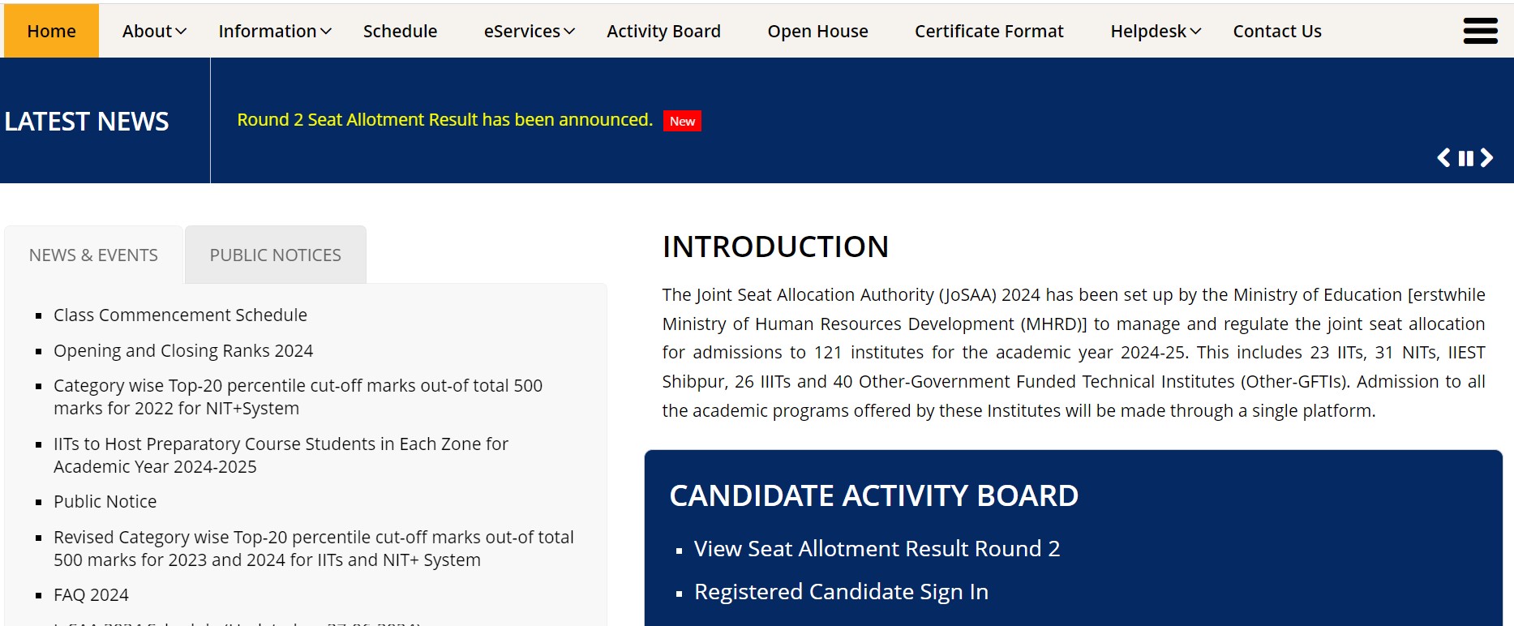
Task: Open Round 2 Seat Allotment announcement
Action: click(x=444, y=120)
